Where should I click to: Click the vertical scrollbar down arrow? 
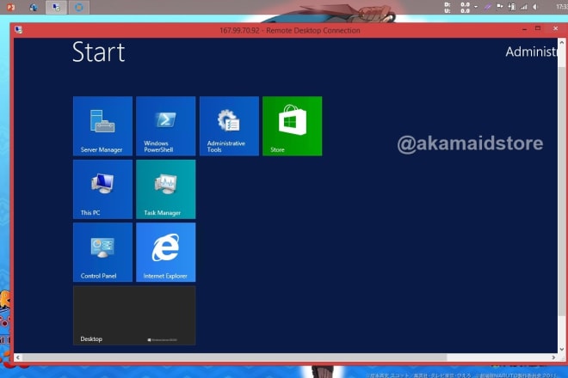[x=562, y=350]
